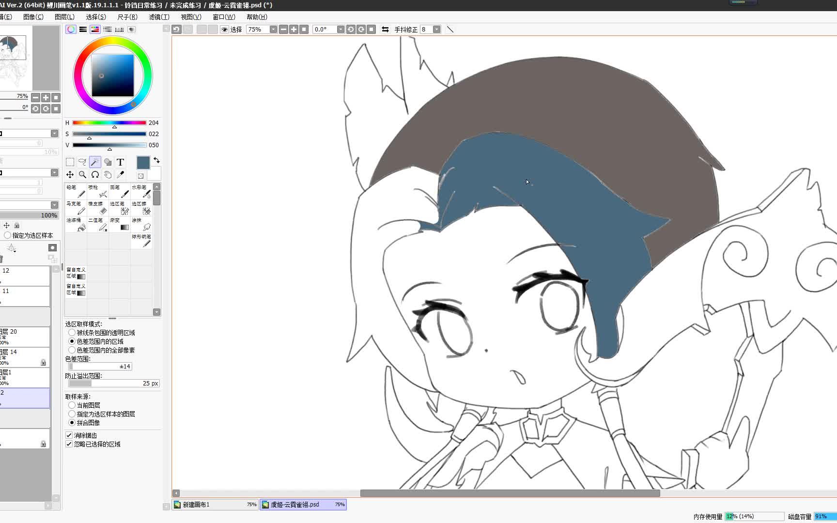This screenshot has height=523, width=837.
Task: Choose the 橡皮擦 eraser tool
Action: click(98, 208)
